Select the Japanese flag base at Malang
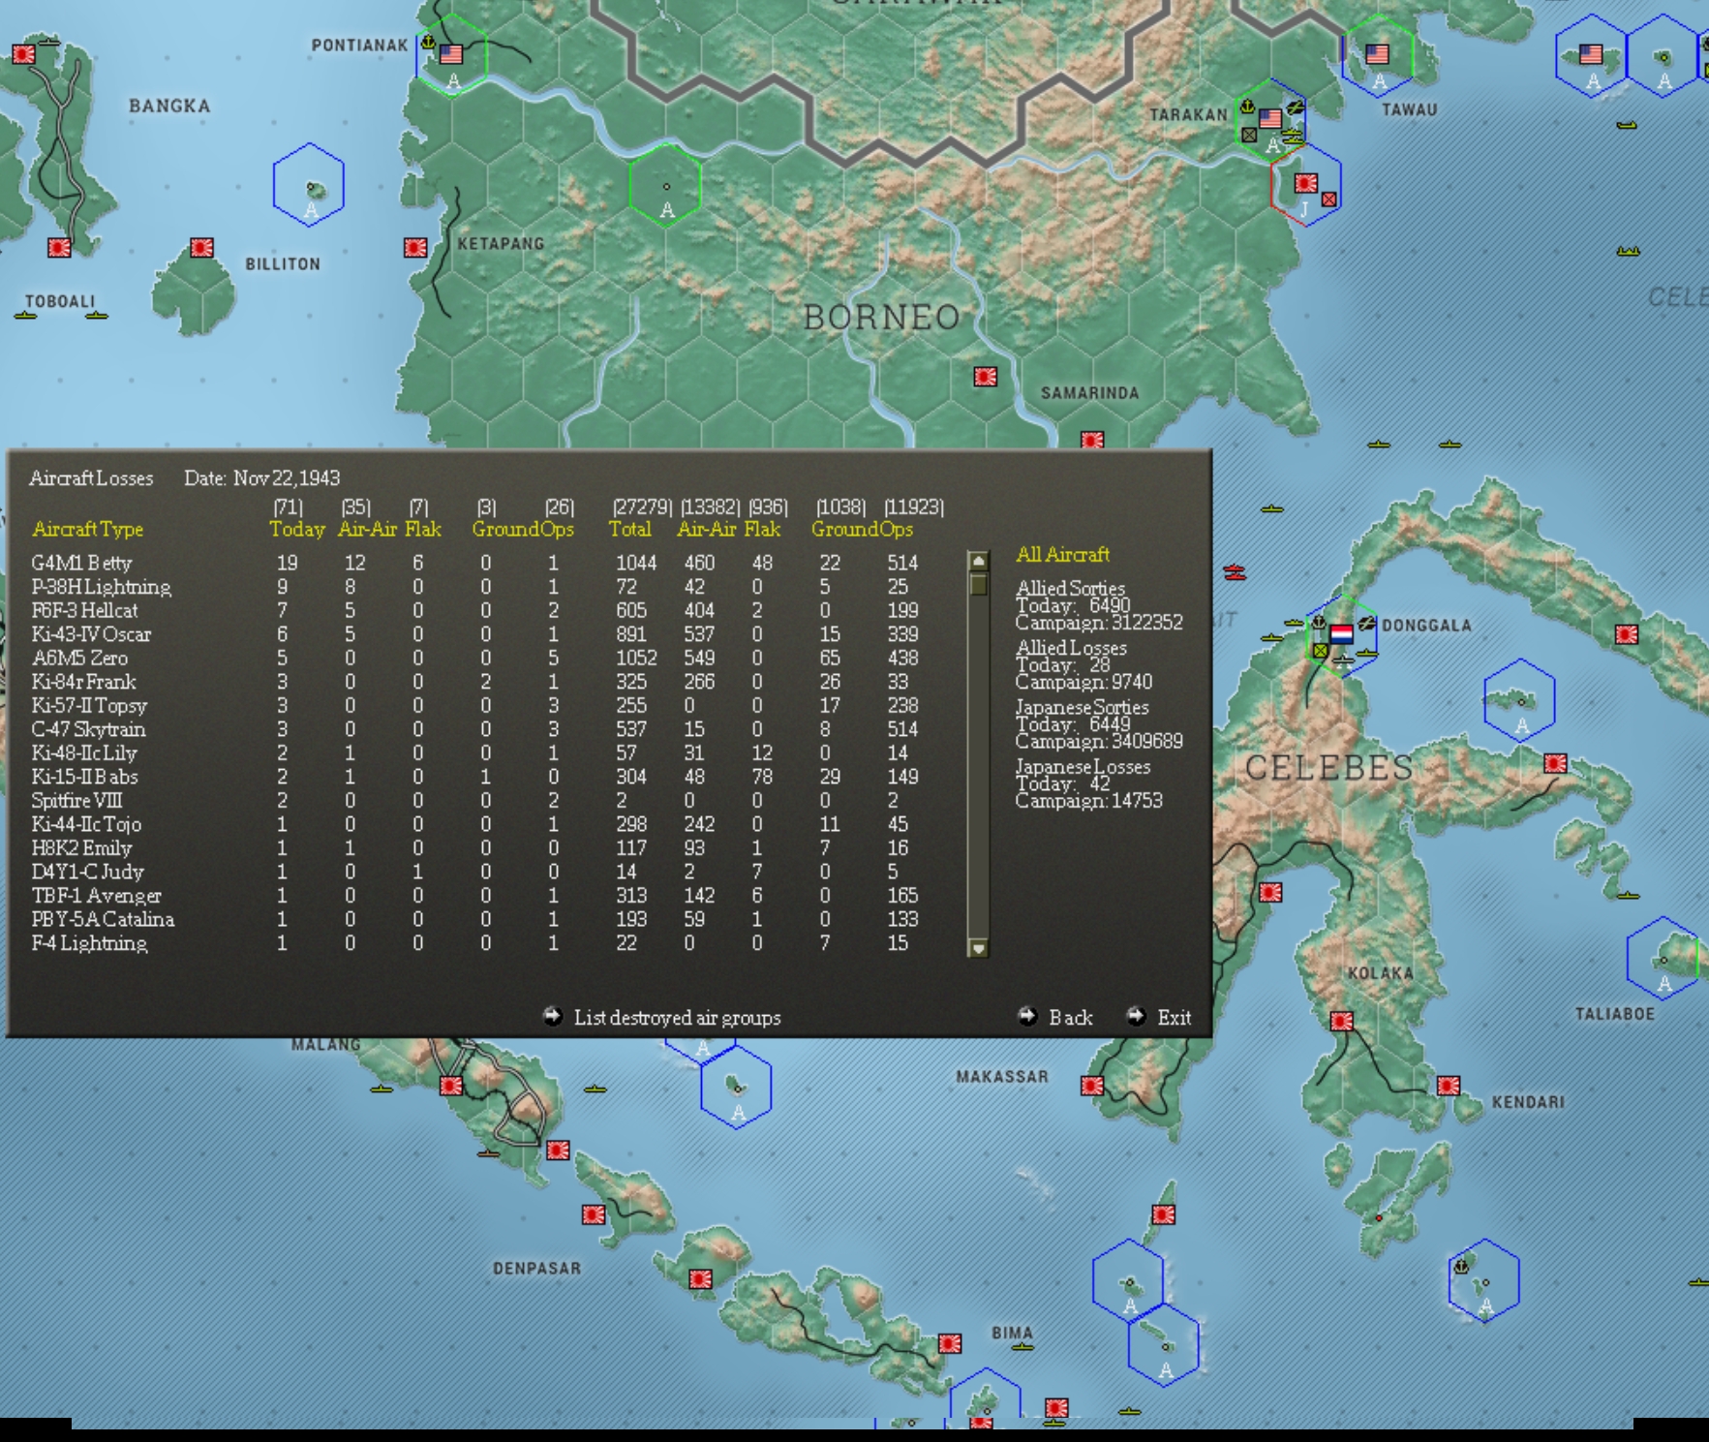1709x1442 pixels. coord(451,1087)
